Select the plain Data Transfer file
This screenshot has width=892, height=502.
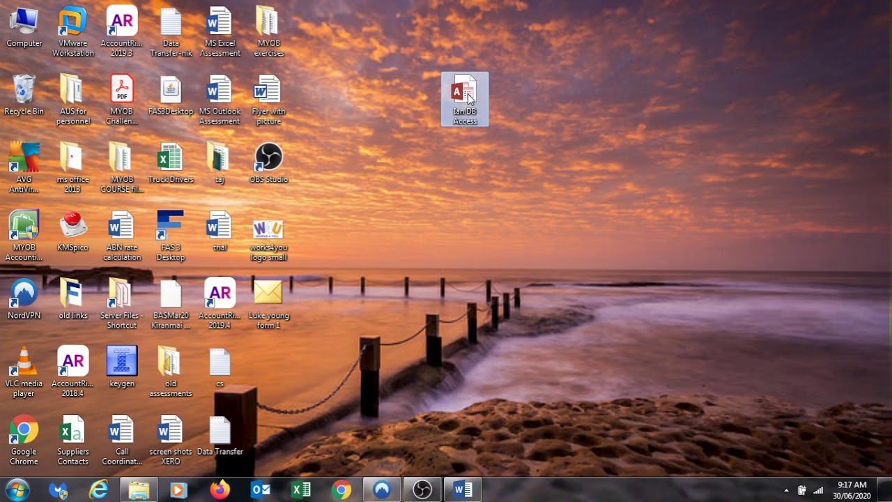[220, 436]
